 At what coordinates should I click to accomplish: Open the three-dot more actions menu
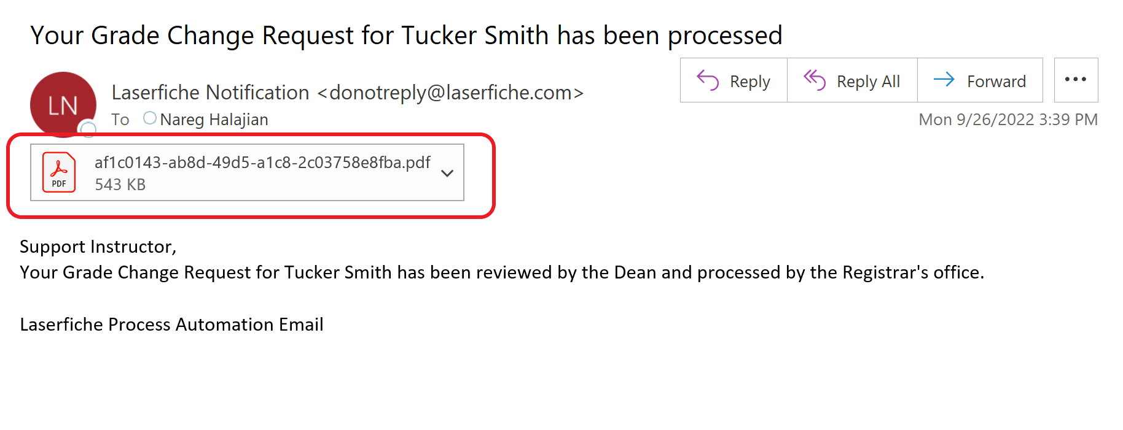[1076, 80]
